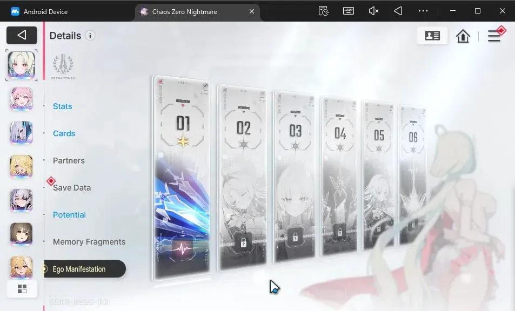
Task: Click the heartbeat icon on panel 01
Action: pyautogui.click(x=184, y=250)
